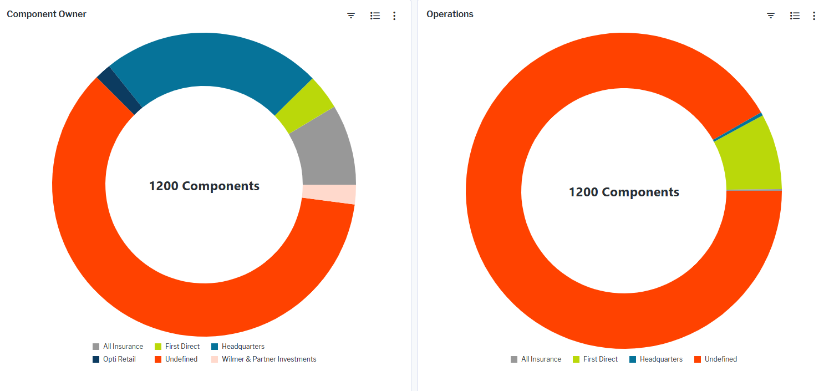Click Headquarters legend color square in Operations
Viewport: 829px width, 391px height.
[x=633, y=359]
